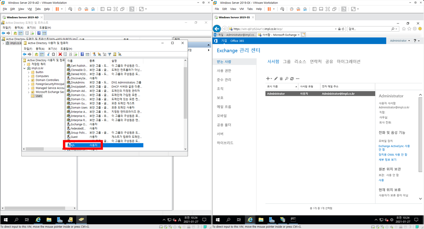Click 세부 정보 보기 link
The image size is (424, 229).
[387, 160]
